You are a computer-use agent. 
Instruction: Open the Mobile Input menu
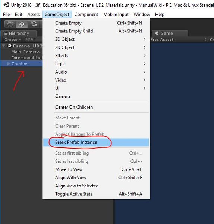click(116, 15)
